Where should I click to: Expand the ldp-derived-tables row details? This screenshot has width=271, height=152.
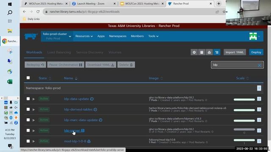click(34, 110)
